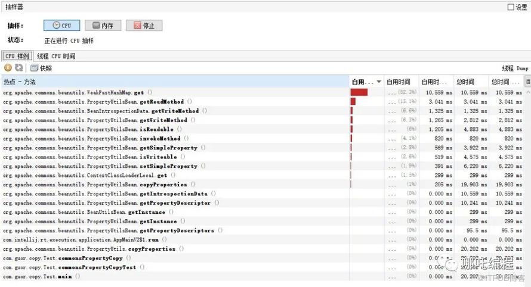Select the PropertyUtilsBean.setSimpleProperty row
This screenshot has width=531, height=287.
(x=263, y=166)
